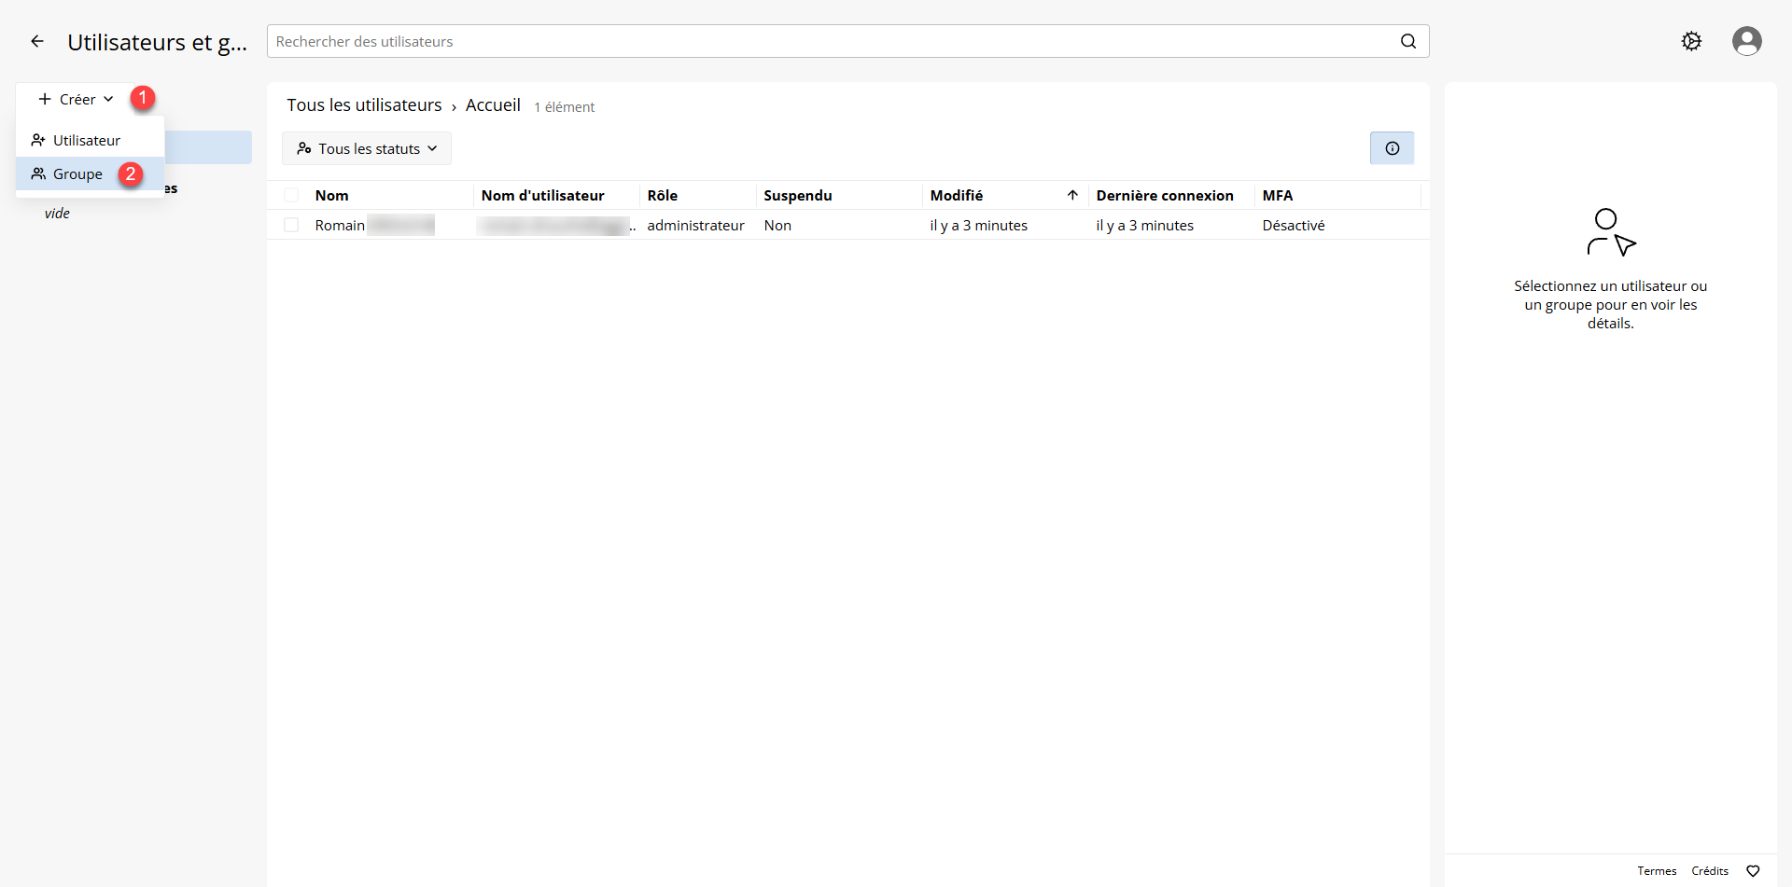1792x887 pixels.
Task: Sort by the Nom column header
Action: coord(331,195)
